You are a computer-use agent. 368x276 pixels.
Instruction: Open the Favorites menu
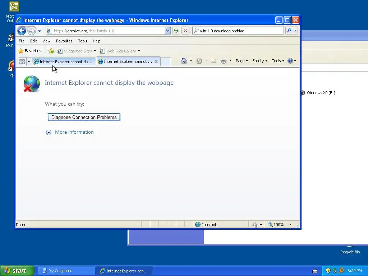64,41
